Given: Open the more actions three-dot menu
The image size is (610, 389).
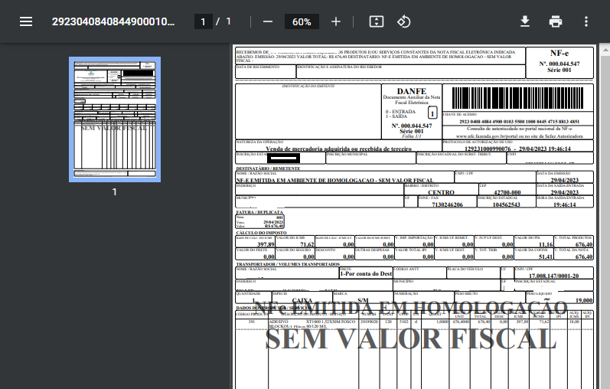Looking at the screenshot, I should coord(586,21).
